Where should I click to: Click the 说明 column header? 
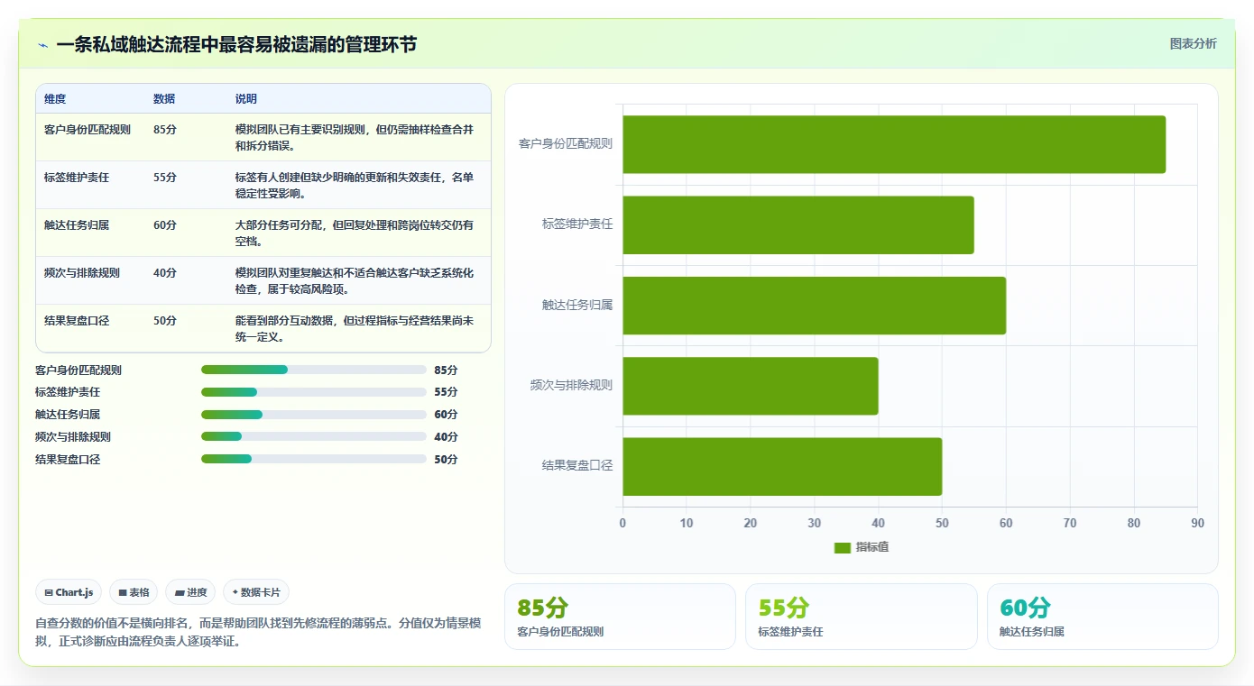coord(246,99)
